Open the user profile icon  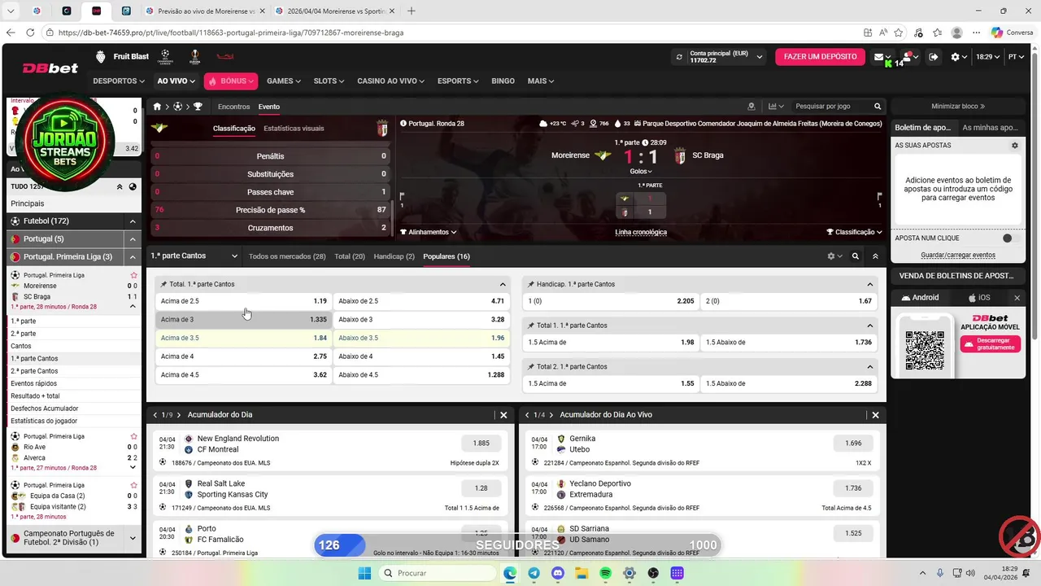tap(908, 57)
